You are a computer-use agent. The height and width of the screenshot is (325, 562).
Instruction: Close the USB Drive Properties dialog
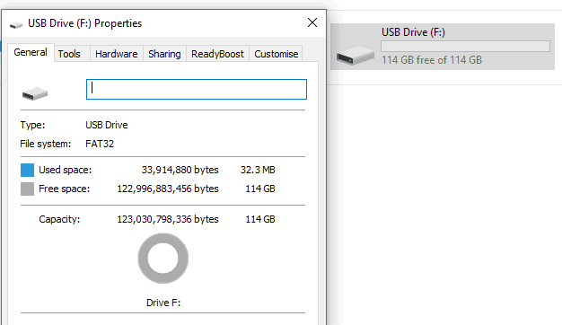(312, 22)
